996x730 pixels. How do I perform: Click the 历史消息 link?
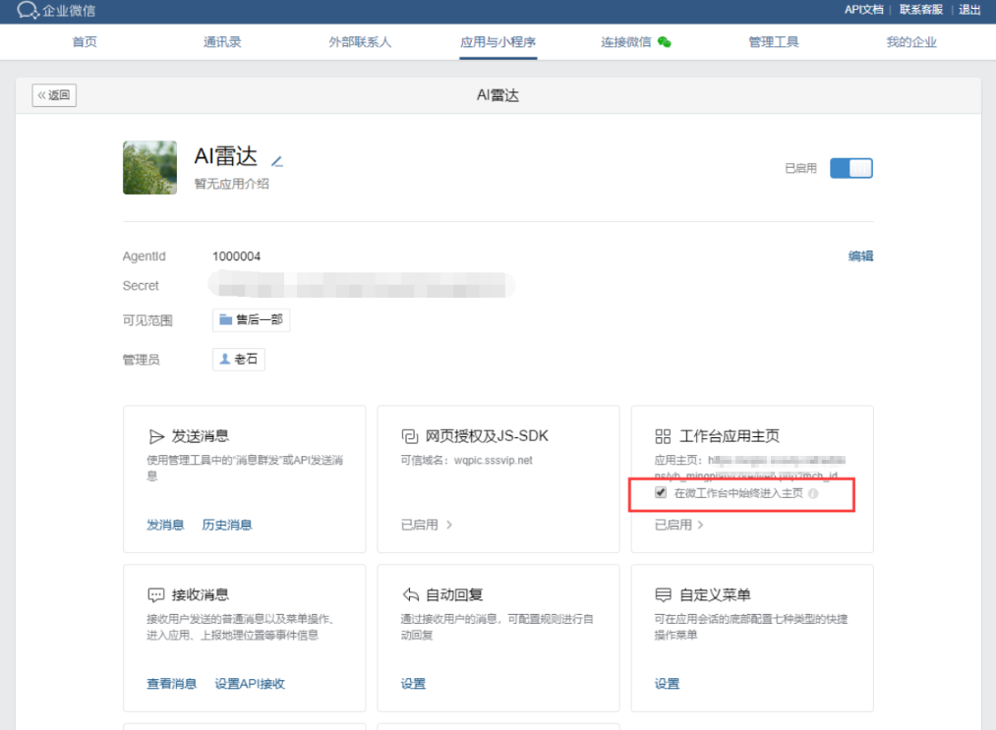coord(227,525)
